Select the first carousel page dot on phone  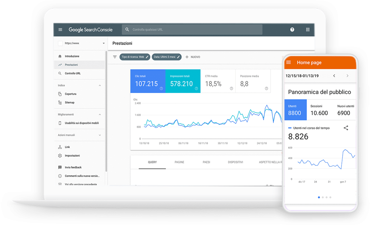coord(319,198)
